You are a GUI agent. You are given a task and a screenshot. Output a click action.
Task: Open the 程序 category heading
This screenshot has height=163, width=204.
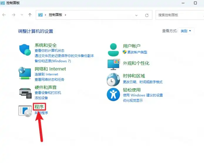pos(39,107)
